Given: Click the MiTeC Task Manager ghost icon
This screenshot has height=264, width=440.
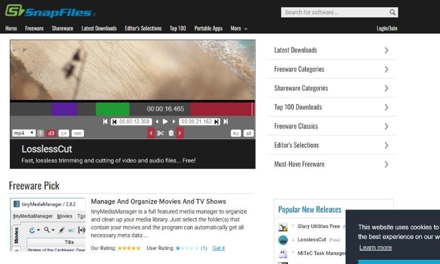Looking at the screenshot, I should pos(283,253).
